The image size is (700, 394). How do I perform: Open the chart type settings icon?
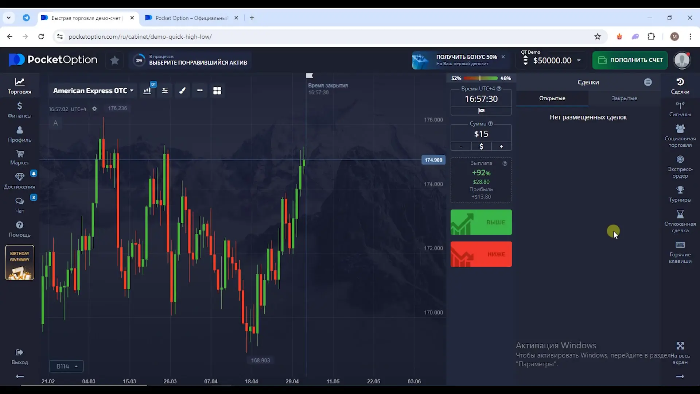click(x=147, y=90)
